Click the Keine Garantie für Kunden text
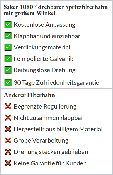The height and width of the screenshot is (175, 113). 50,163
